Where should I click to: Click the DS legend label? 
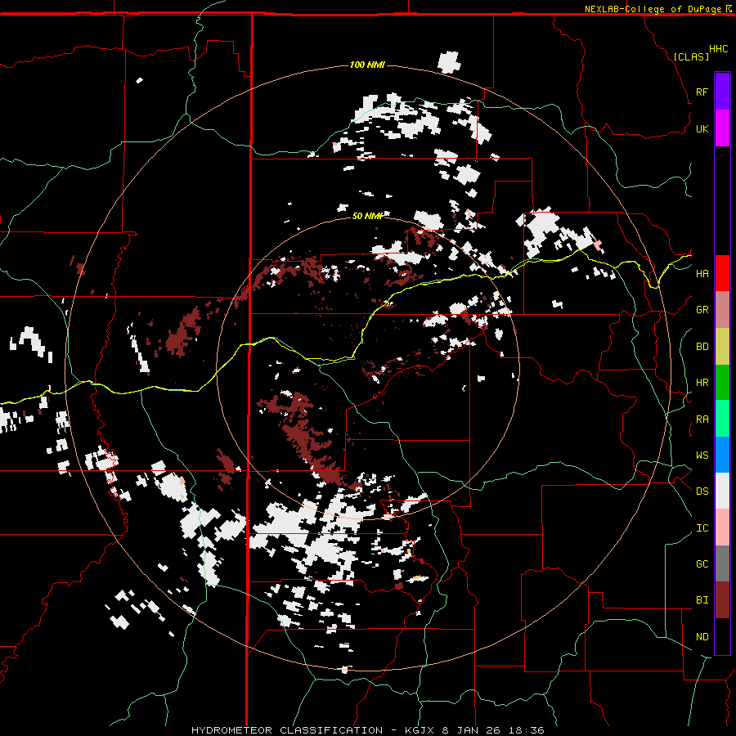coord(702,491)
